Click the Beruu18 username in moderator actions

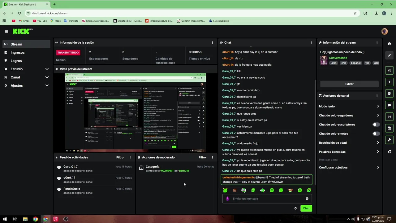coord(184,171)
